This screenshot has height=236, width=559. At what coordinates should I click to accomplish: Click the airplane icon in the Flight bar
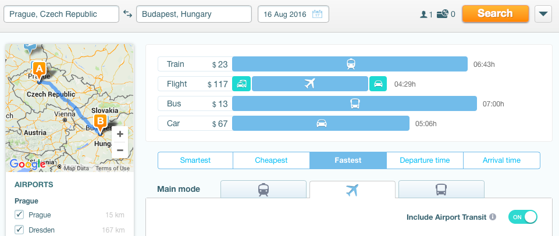310,84
